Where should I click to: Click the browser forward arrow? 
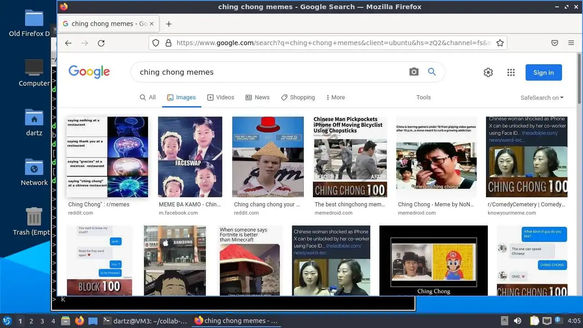pos(85,43)
